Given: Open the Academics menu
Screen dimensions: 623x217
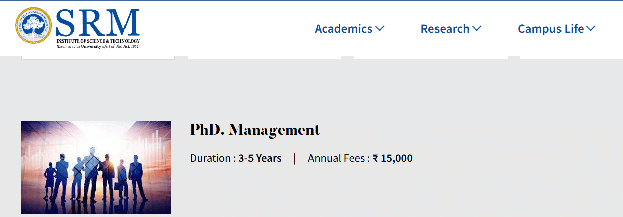Looking at the screenshot, I should [343, 29].
